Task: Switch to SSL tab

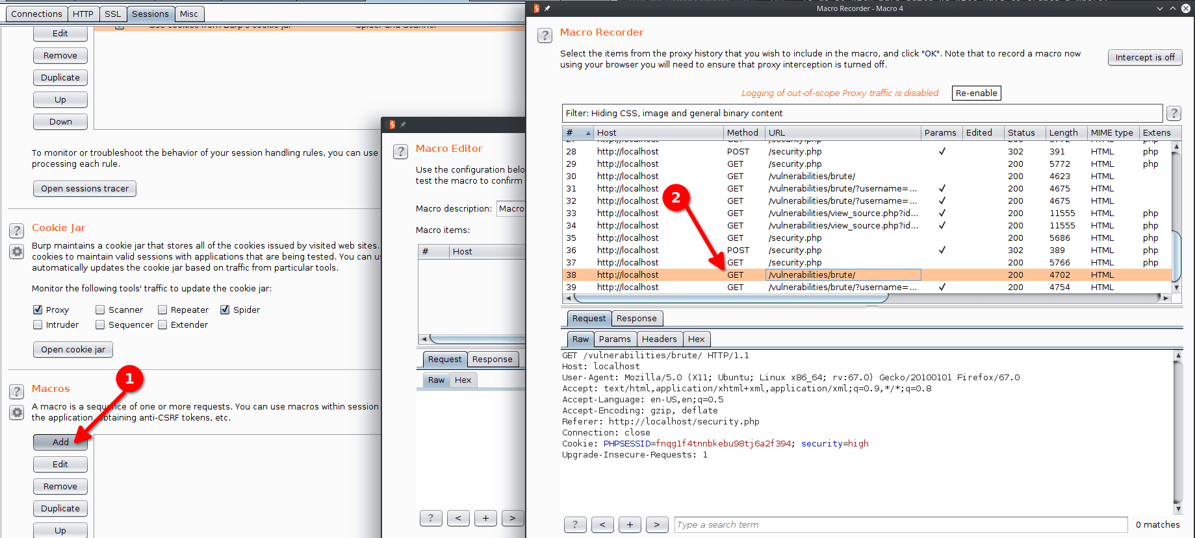Action: point(113,14)
